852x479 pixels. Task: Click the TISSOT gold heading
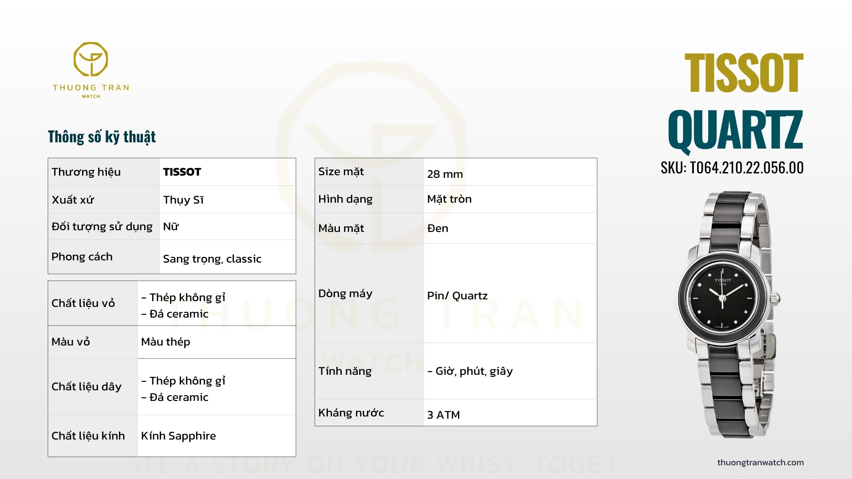(744, 73)
